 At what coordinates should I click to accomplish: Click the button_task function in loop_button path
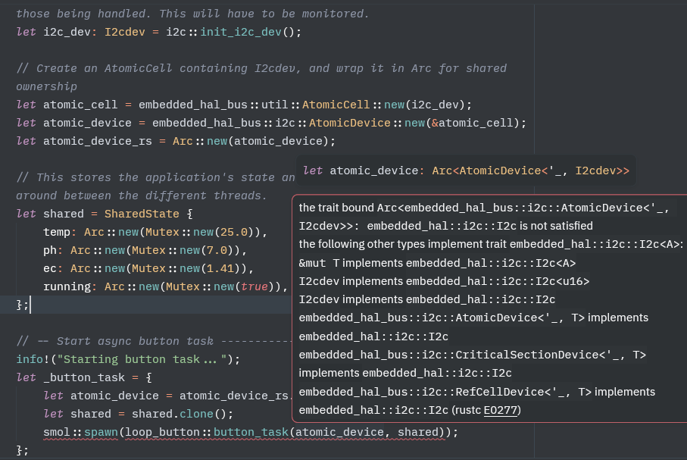(250, 432)
